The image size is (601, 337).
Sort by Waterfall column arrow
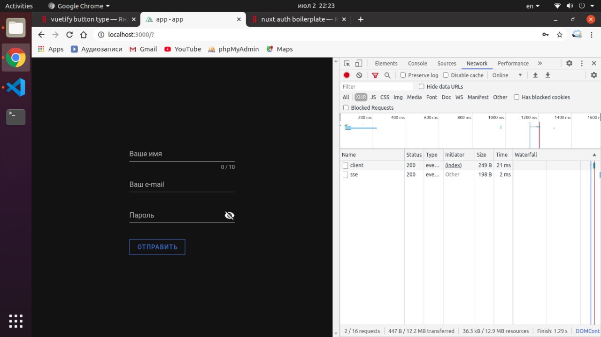[594, 155]
